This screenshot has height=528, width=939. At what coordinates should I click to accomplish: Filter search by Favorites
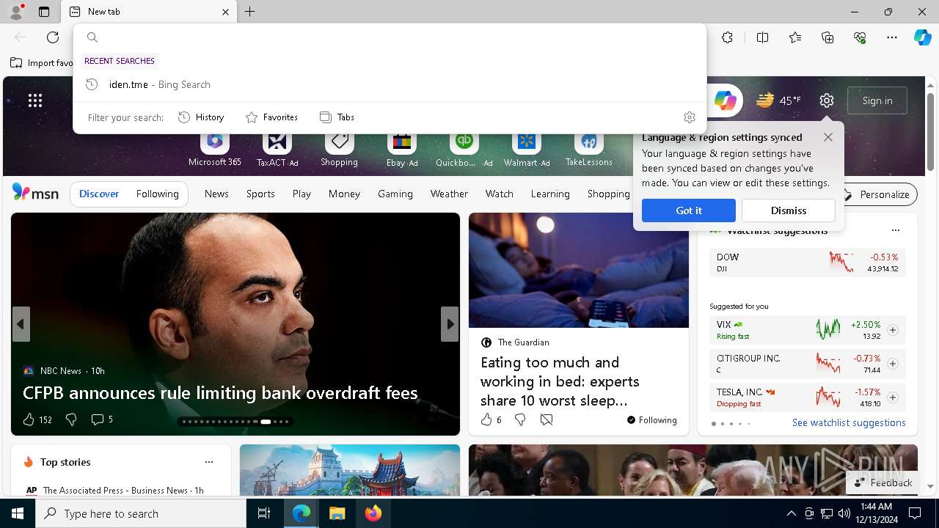coord(271,117)
